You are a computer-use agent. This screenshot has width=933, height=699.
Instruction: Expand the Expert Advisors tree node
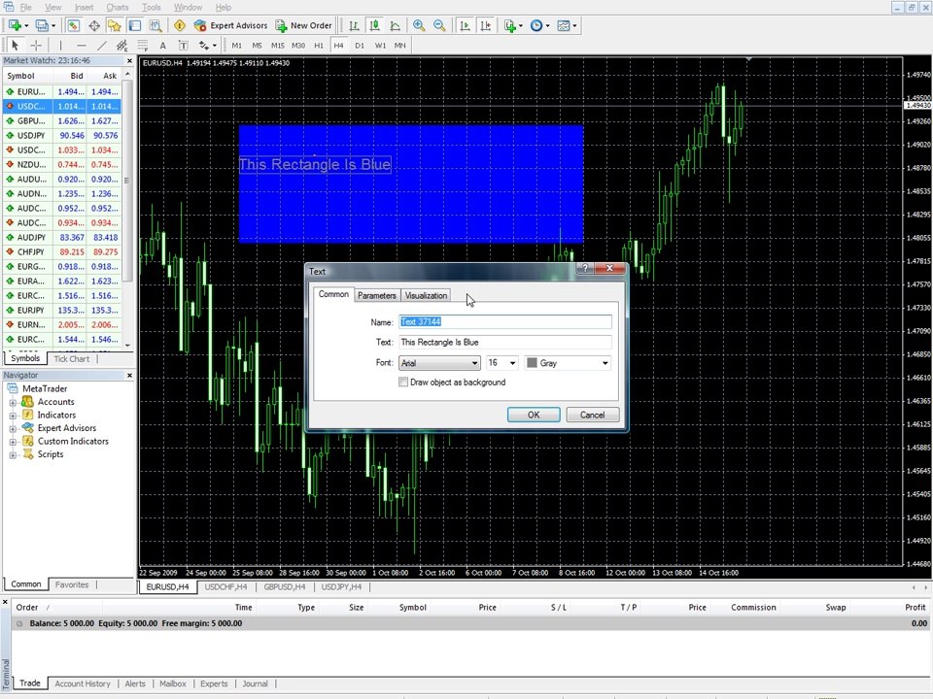click(13, 428)
